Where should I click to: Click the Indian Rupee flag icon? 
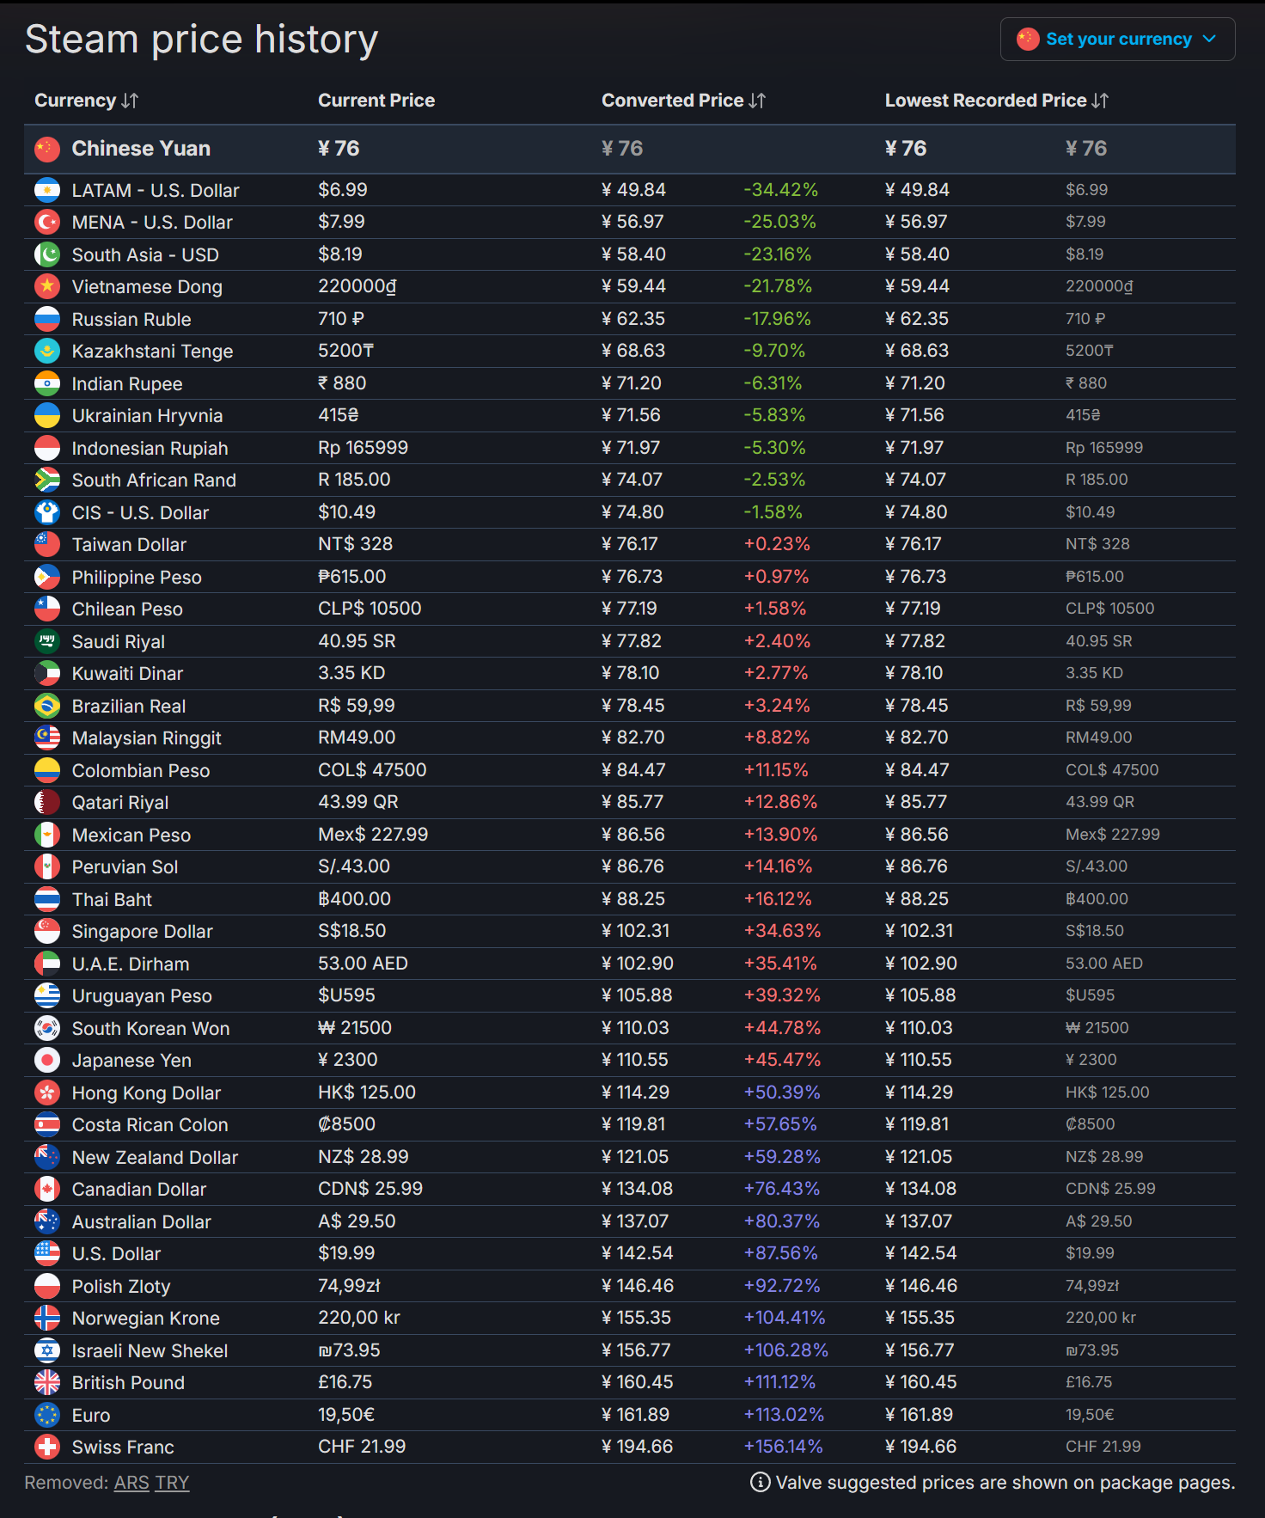(x=47, y=383)
